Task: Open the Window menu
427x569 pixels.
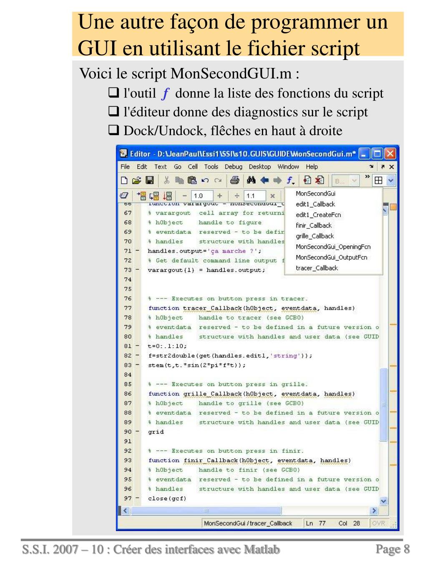Action: pos(288,167)
